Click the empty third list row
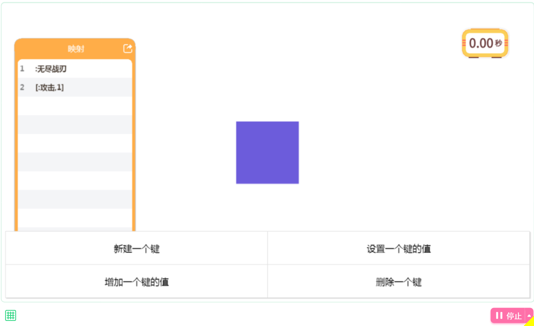 (75, 106)
